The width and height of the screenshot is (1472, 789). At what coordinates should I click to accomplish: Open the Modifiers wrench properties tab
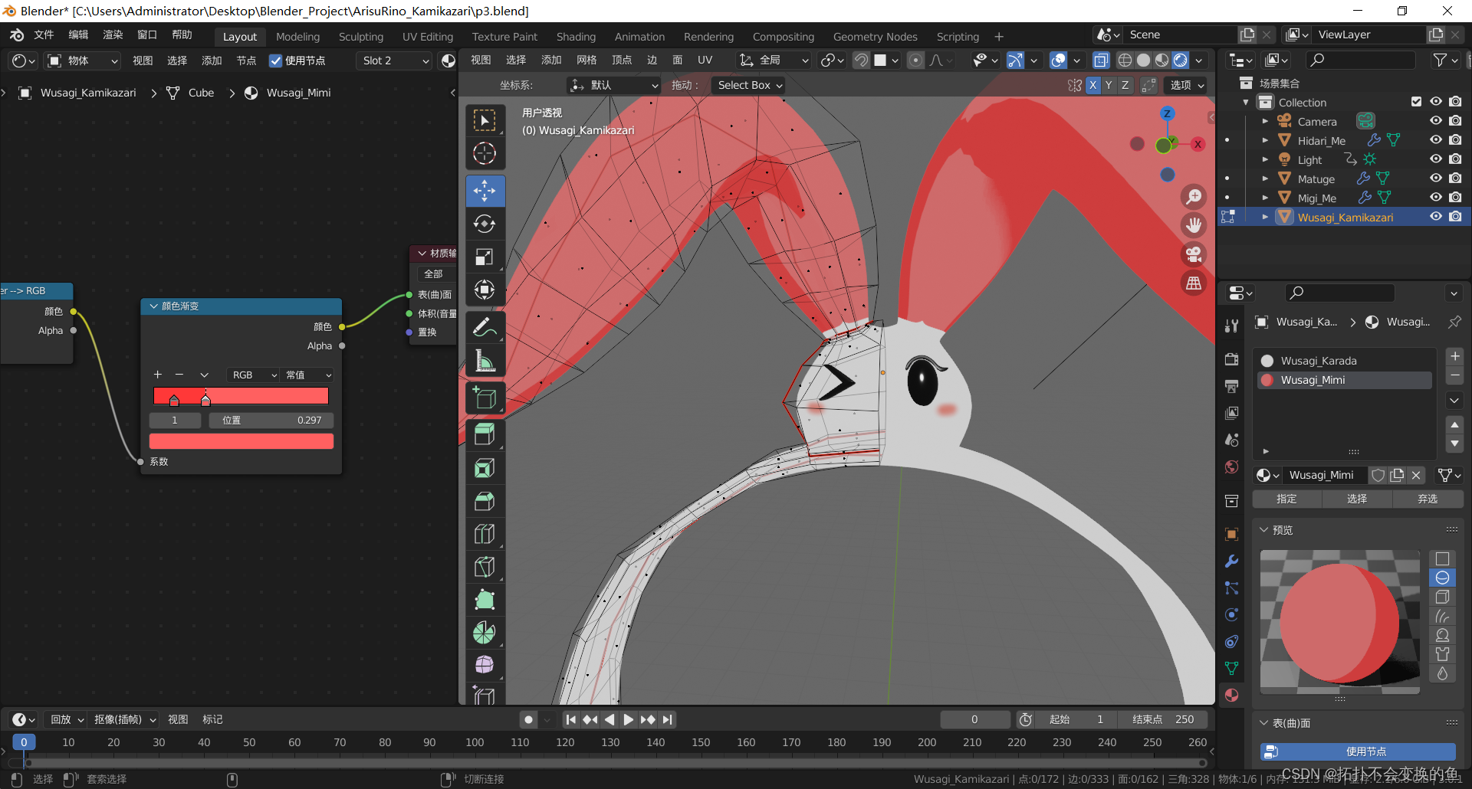(1231, 561)
